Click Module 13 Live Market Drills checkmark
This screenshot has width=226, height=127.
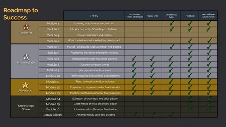(x=171, y=93)
